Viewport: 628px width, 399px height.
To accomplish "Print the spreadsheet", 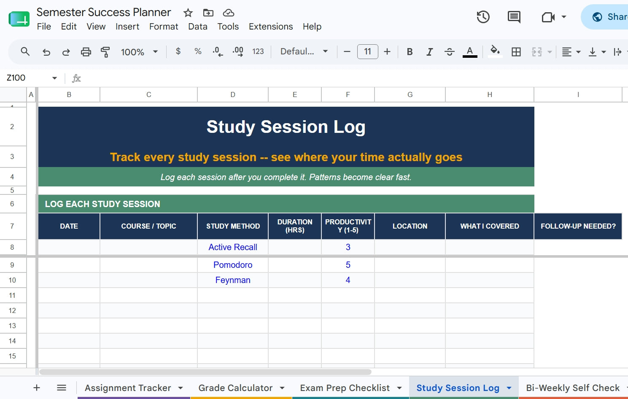I will [86, 52].
